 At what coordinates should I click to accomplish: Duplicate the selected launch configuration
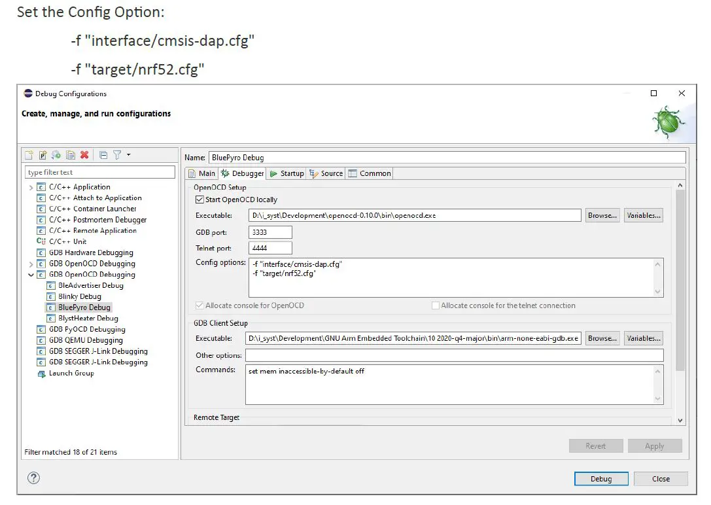point(70,155)
